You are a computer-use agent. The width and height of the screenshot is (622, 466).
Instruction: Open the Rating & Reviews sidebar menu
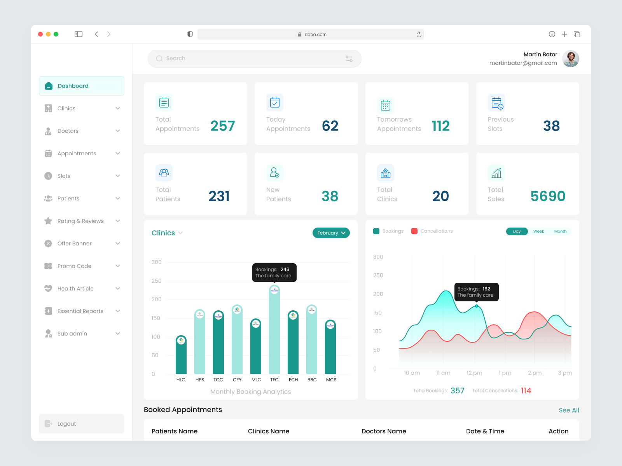[x=80, y=221]
